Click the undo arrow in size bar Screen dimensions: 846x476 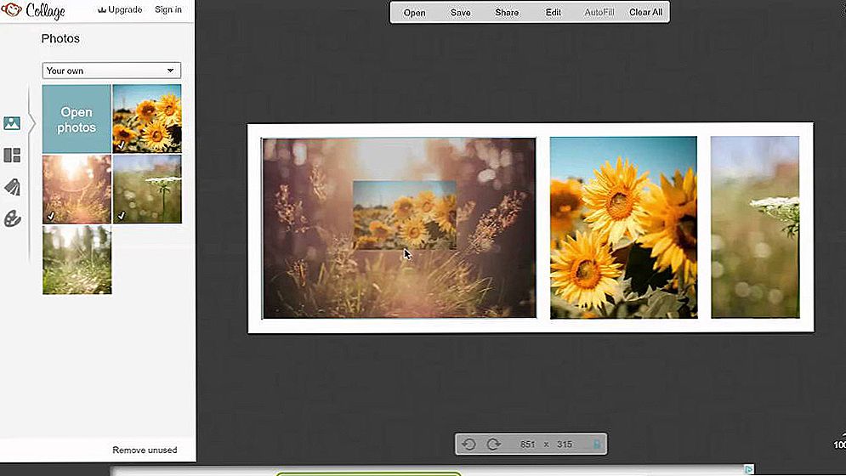coord(468,445)
